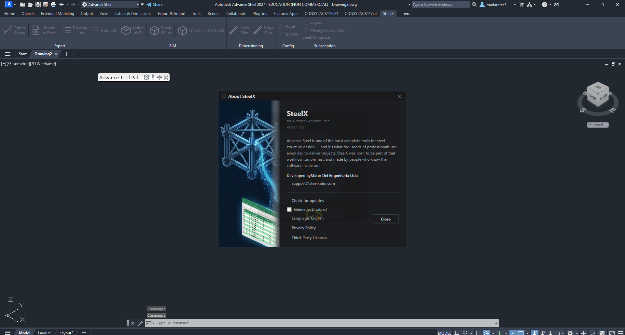
Task: Click the workspace switching gear in status bar
Action: coord(570,333)
